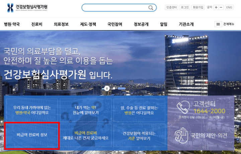Switch to ENG language site
The width and height of the screenshot is (241, 154).
point(229,7)
